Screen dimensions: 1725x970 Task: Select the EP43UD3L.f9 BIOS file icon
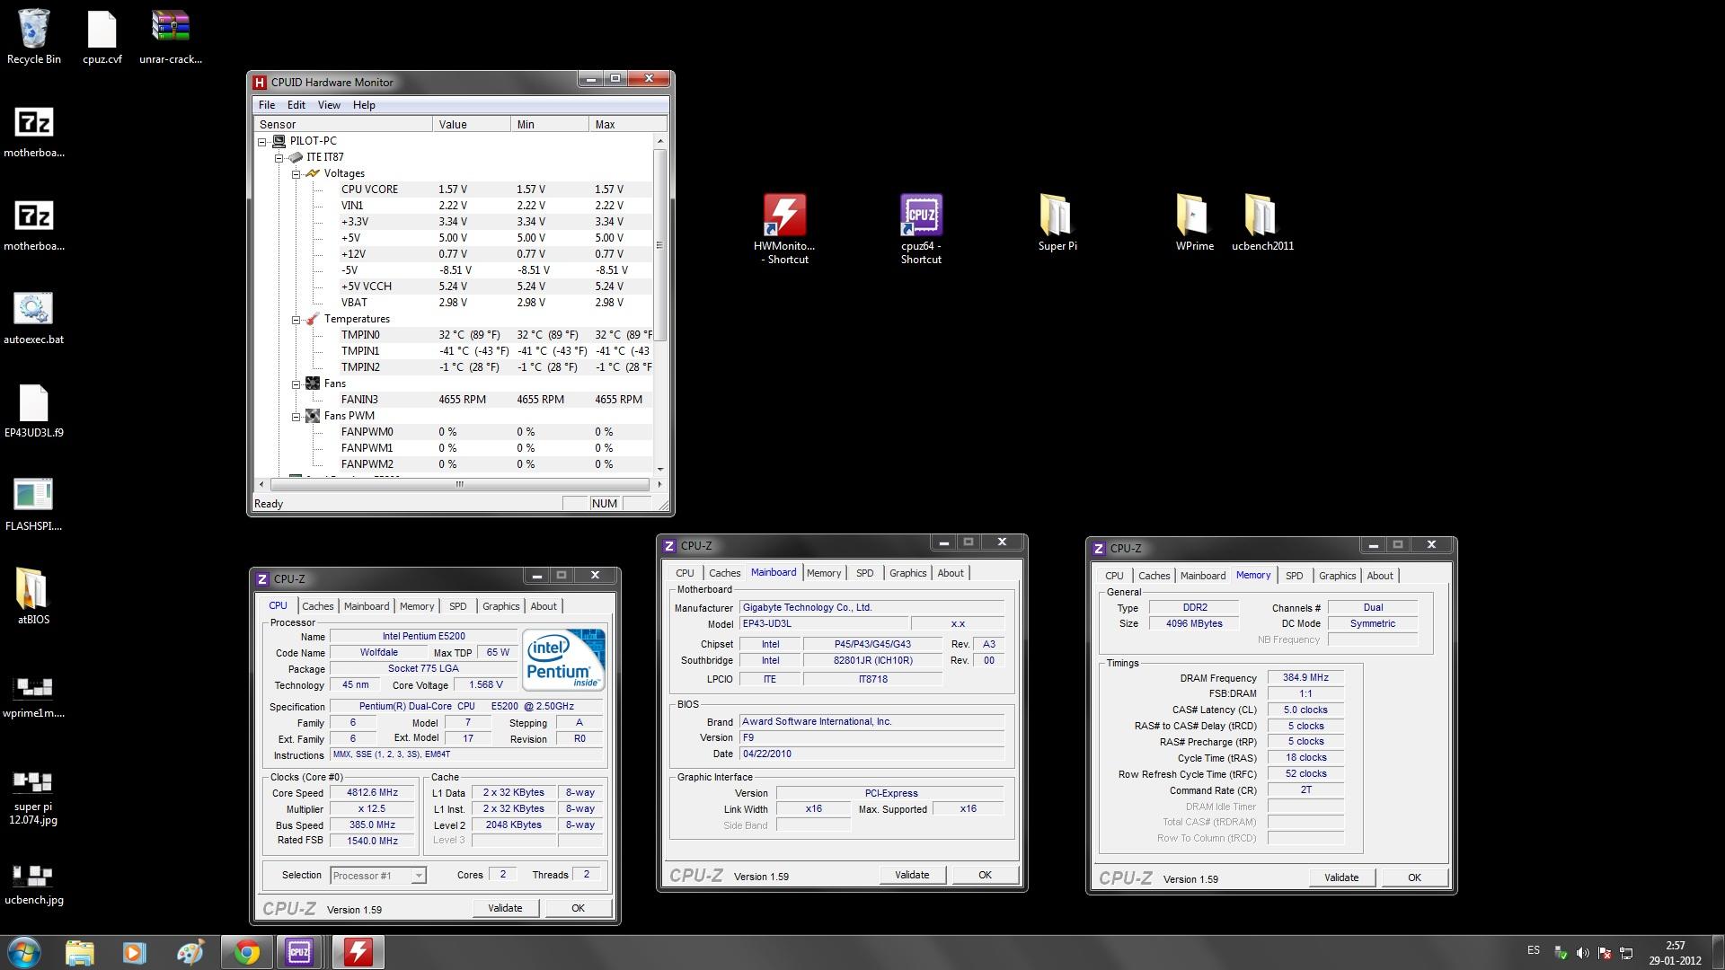click(x=34, y=411)
